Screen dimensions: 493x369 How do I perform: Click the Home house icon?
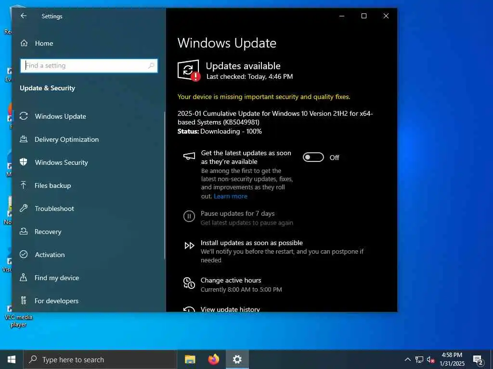point(24,43)
